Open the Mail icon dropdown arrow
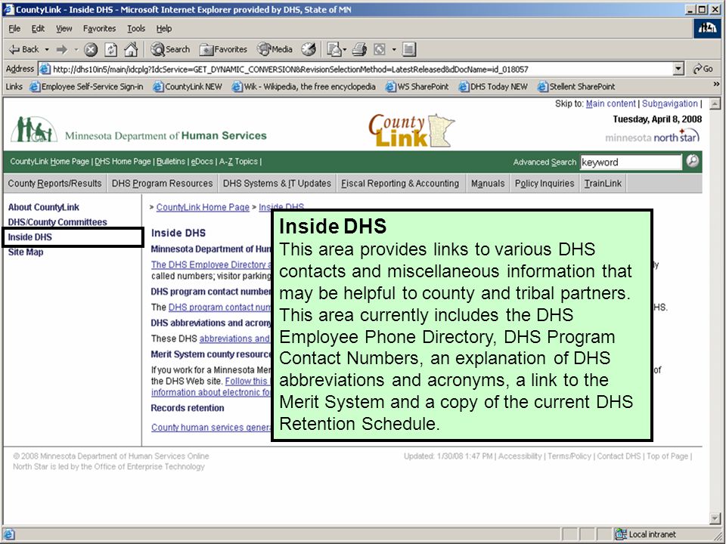This screenshot has height=544, width=726. pos(345,50)
